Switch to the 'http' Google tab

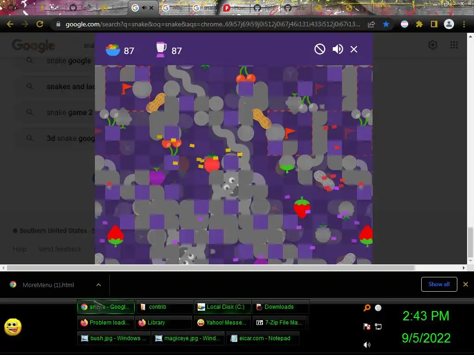(174, 8)
